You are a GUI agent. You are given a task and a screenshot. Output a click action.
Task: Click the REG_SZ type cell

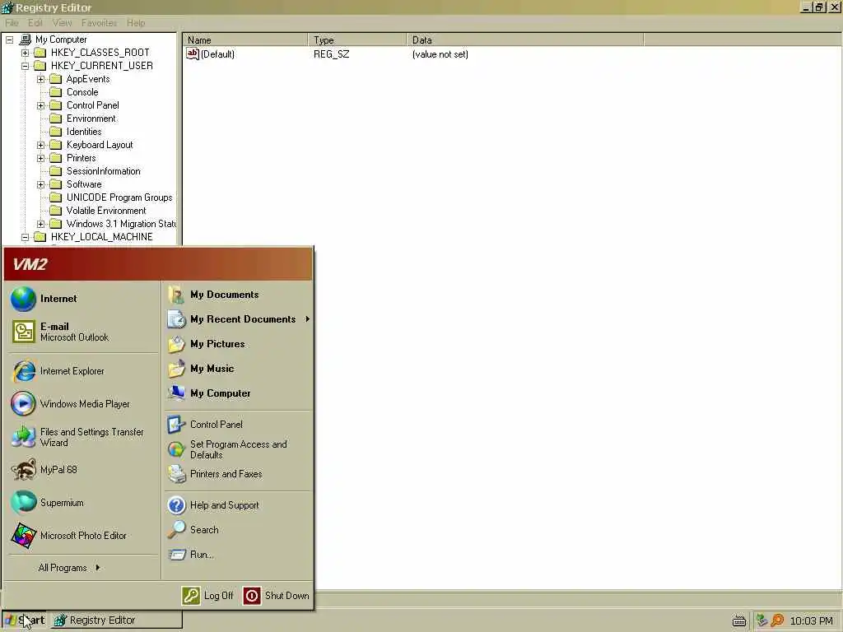(x=331, y=54)
